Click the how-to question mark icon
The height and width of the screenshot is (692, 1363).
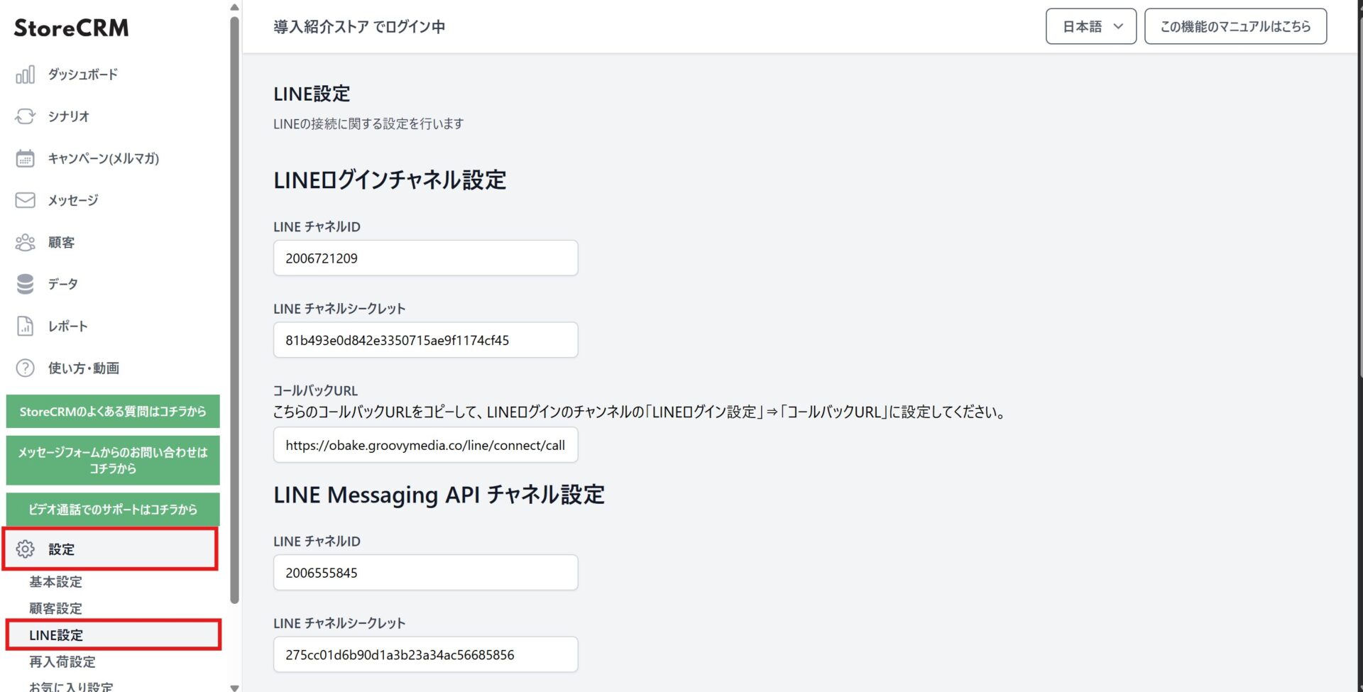tap(25, 368)
